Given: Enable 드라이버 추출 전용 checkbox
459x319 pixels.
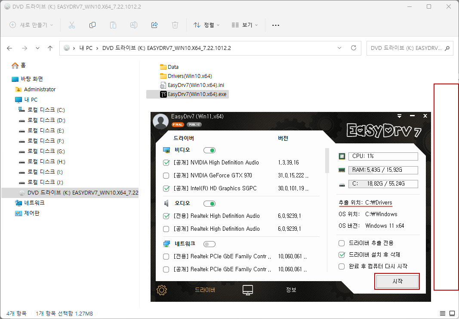Looking at the screenshot, I should click(341, 243).
